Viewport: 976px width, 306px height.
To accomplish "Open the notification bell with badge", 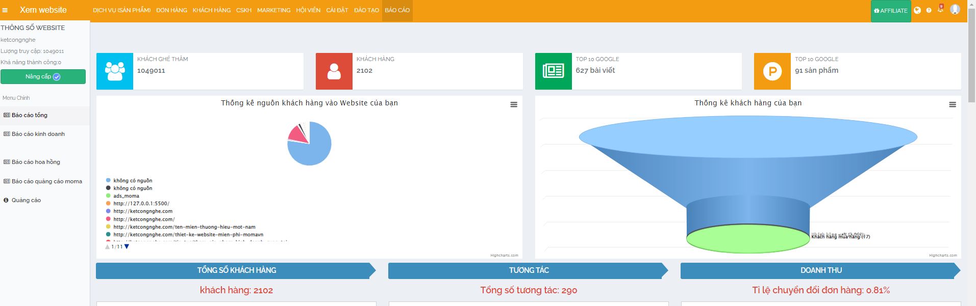I will coord(940,10).
